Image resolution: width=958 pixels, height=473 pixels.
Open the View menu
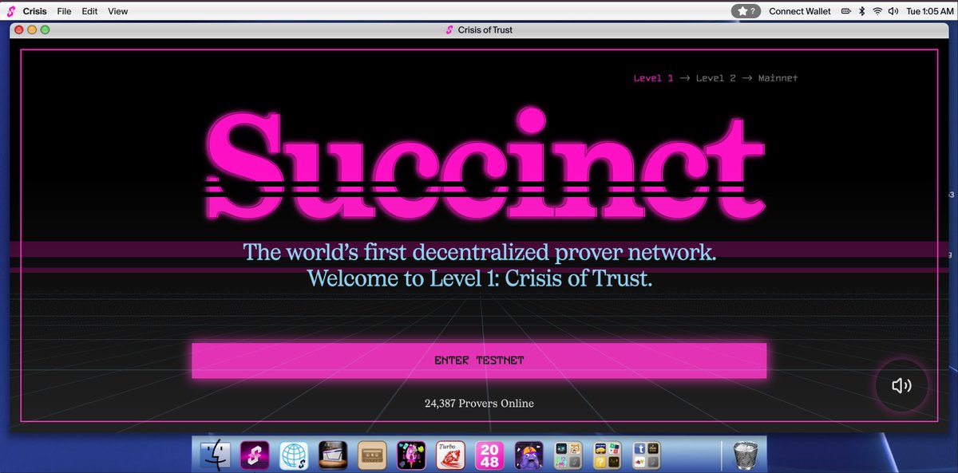[x=117, y=11]
